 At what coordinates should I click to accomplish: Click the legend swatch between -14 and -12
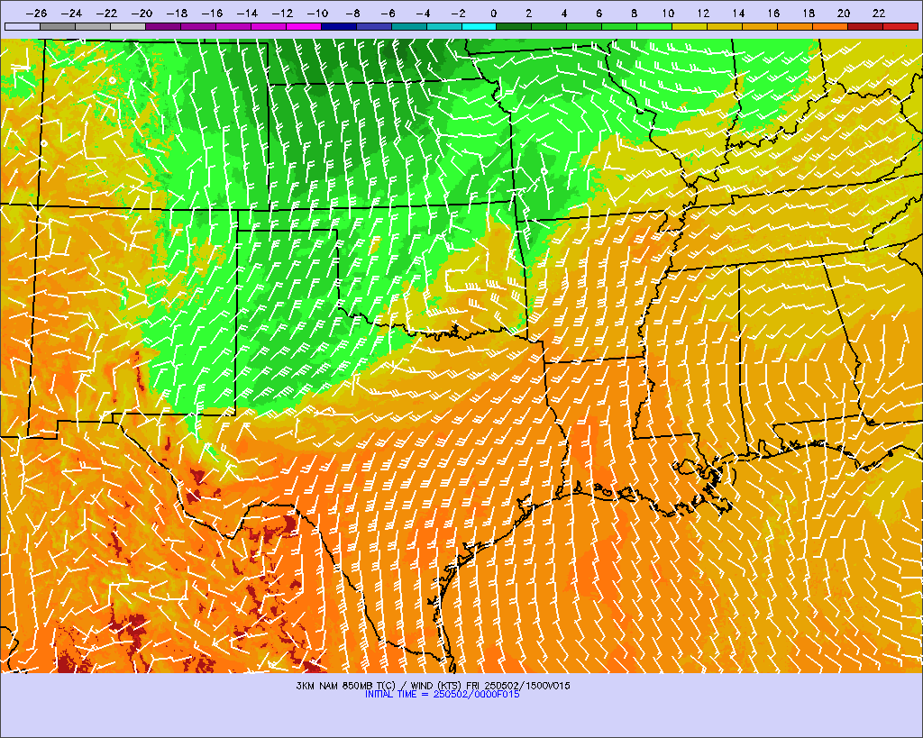(x=269, y=26)
